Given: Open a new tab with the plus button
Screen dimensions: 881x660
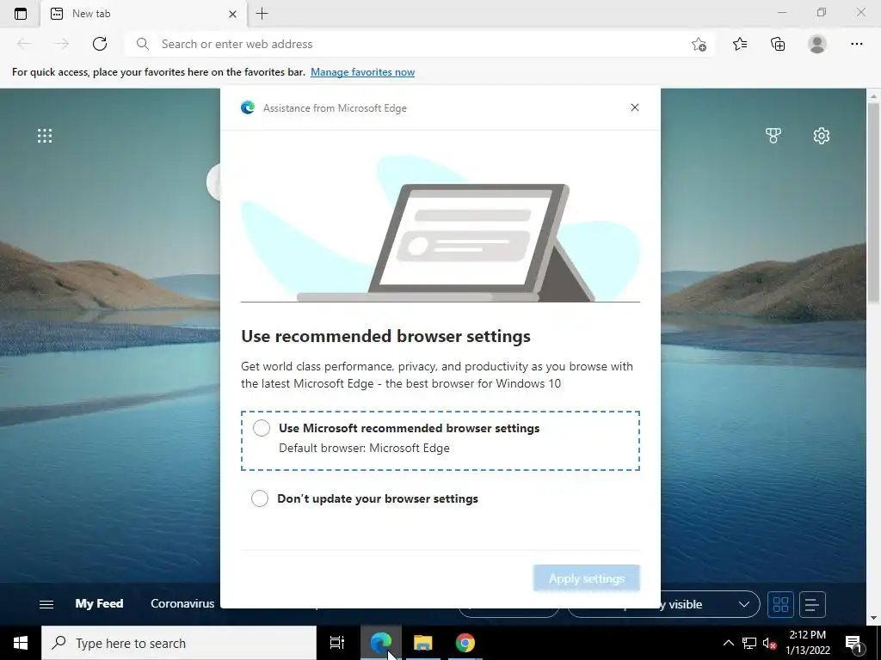Looking at the screenshot, I should click(x=262, y=14).
